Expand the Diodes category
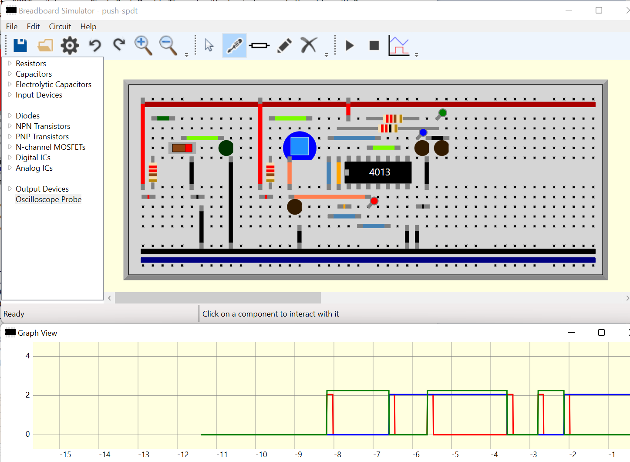The image size is (630, 462). click(10, 115)
